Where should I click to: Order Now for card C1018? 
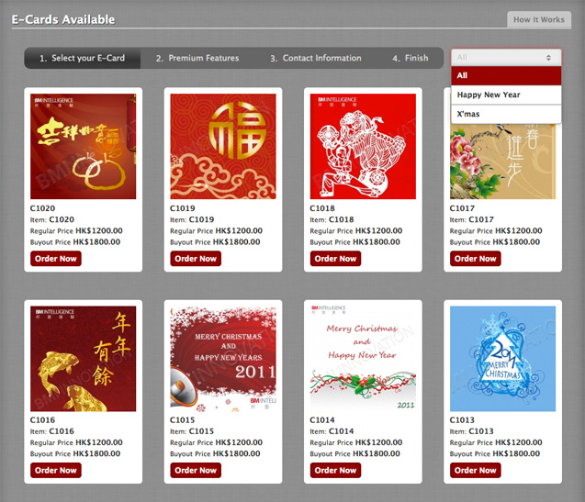coord(335,259)
